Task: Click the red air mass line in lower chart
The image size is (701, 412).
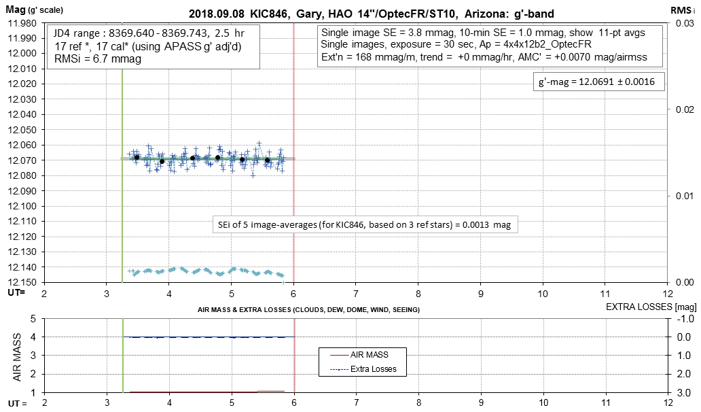Action: 206,392
